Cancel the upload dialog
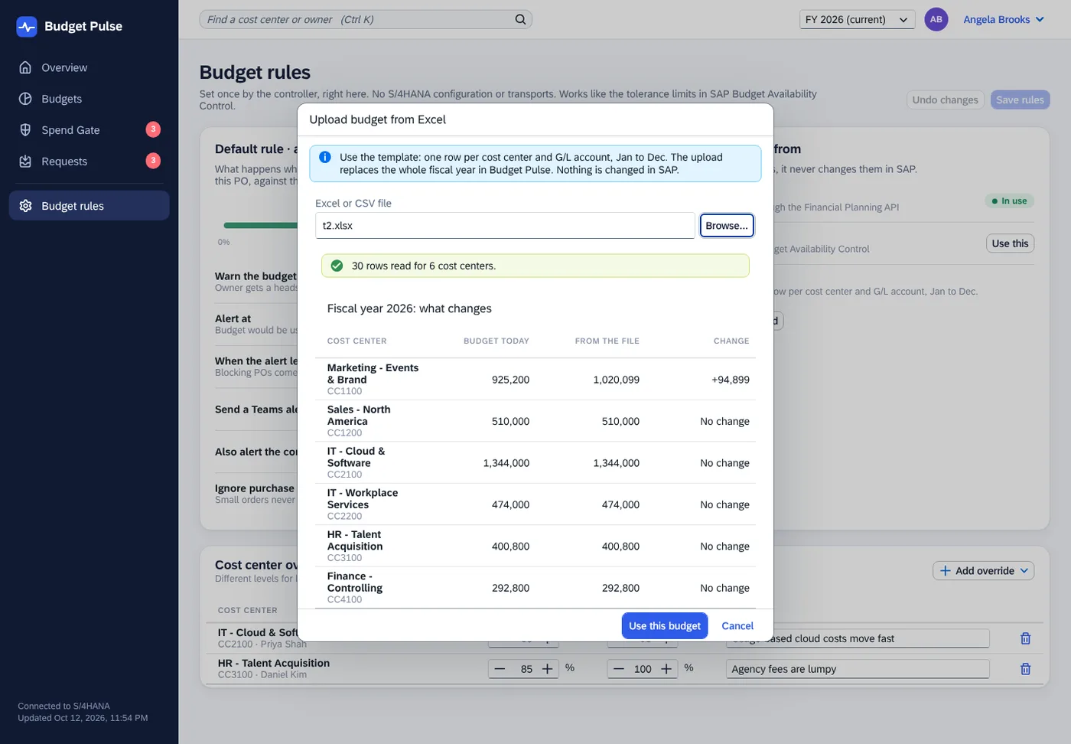Image resolution: width=1071 pixels, height=744 pixels. tap(737, 626)
